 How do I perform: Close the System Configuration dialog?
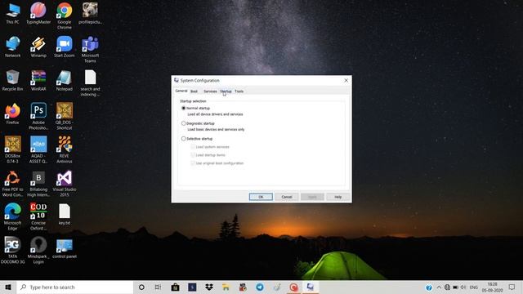click(x=346, y=80)
